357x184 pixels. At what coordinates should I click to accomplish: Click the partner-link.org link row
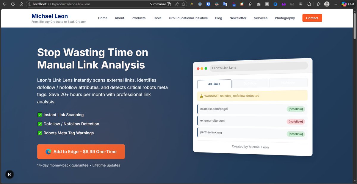(x=252, y=133)
